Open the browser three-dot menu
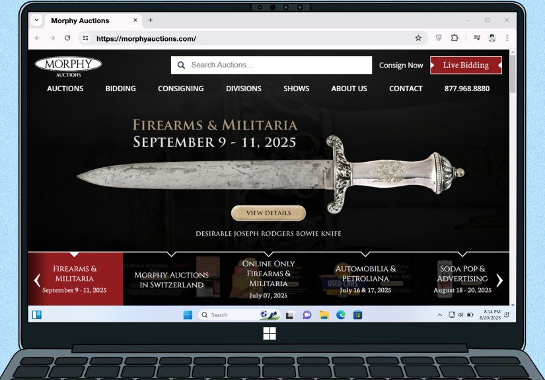The height and width of the screenshot is (380, 545). point(507,38)
